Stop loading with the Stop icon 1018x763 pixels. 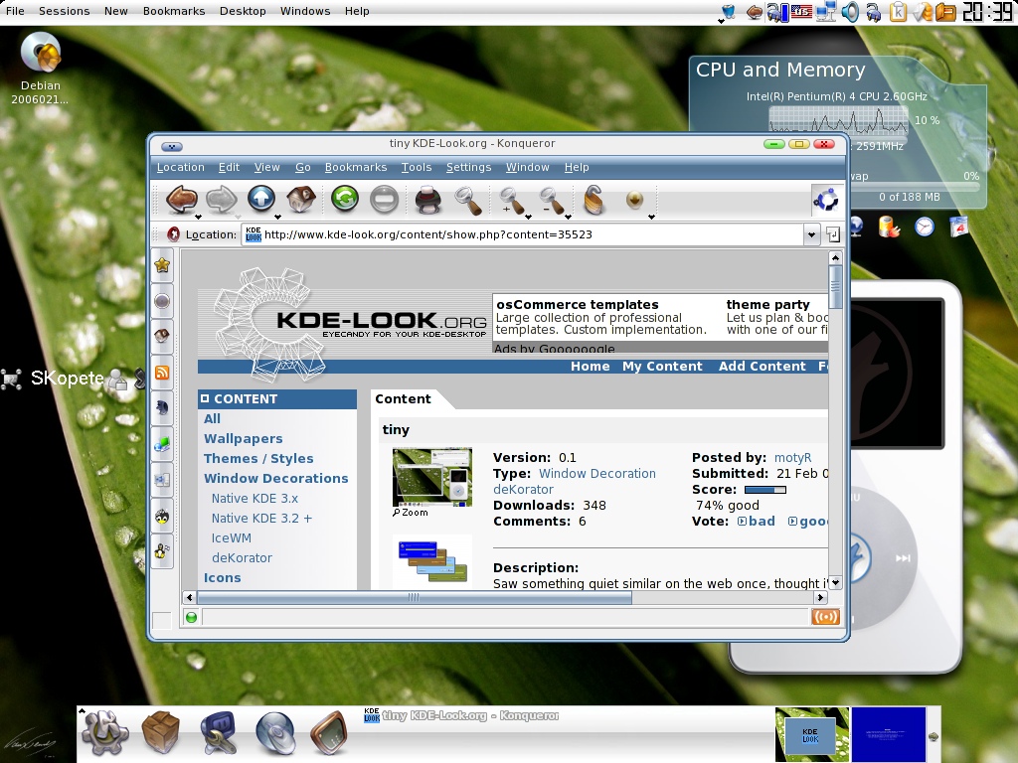(x=385, y=199)
